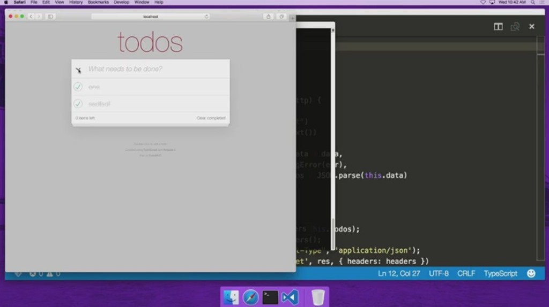Image resolution: width=549 pixels, height=307 pixels.
Task: Send feedback via smiley icon
Action: click(531, 273)
